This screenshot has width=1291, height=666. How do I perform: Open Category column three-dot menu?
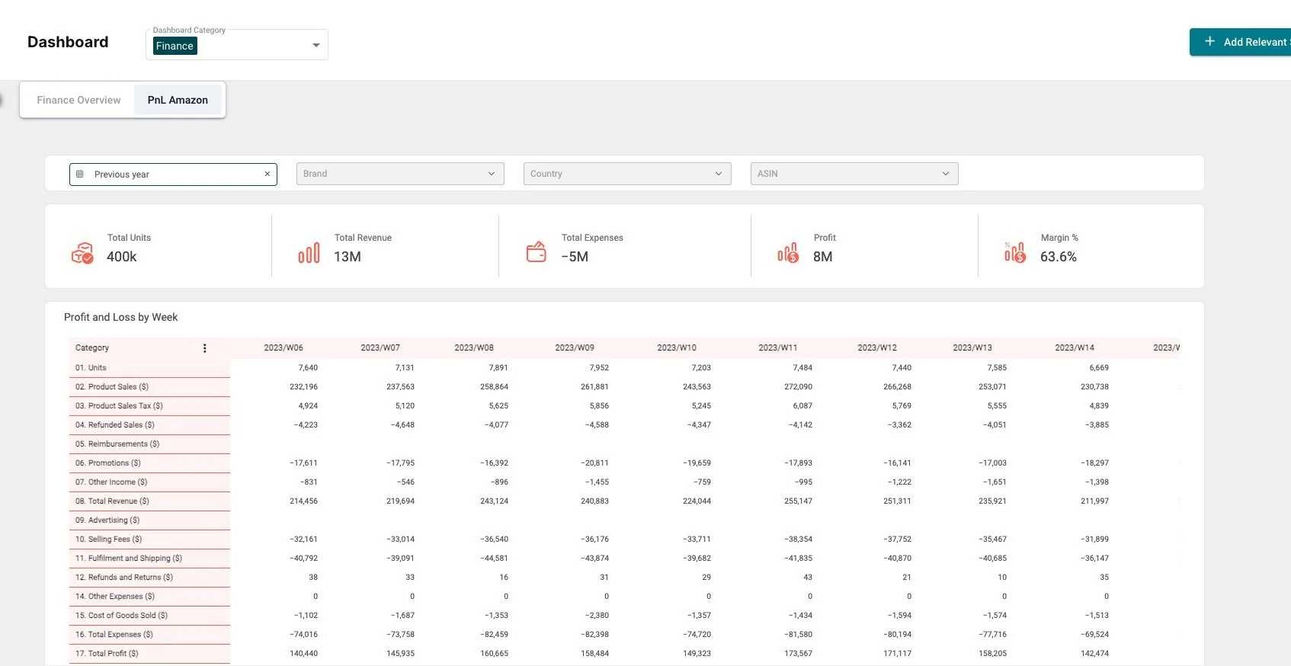click(204, 348)
